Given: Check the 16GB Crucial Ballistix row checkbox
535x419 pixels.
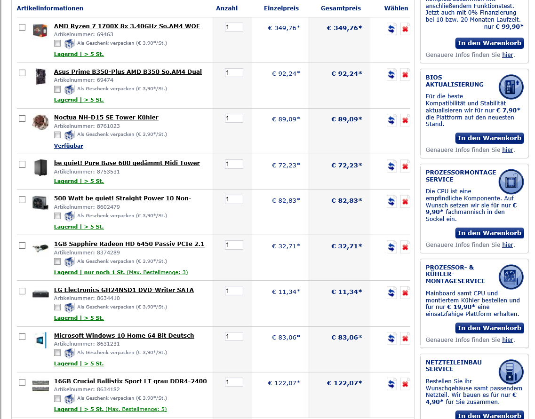Looking at the screenshot, I should (22, 382).
